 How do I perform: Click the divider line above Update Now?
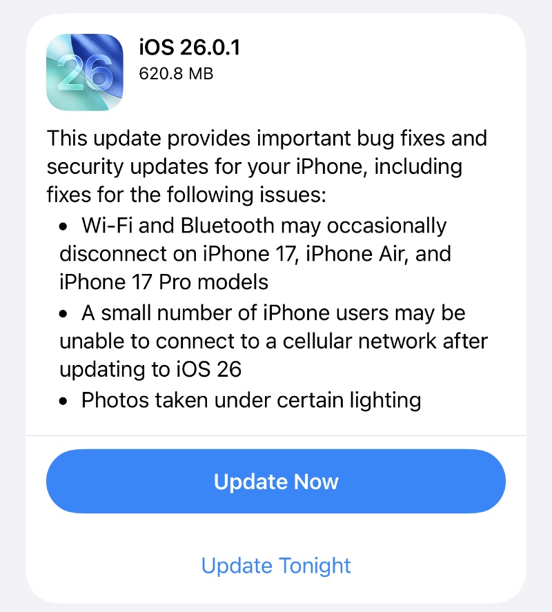[276, 435]
